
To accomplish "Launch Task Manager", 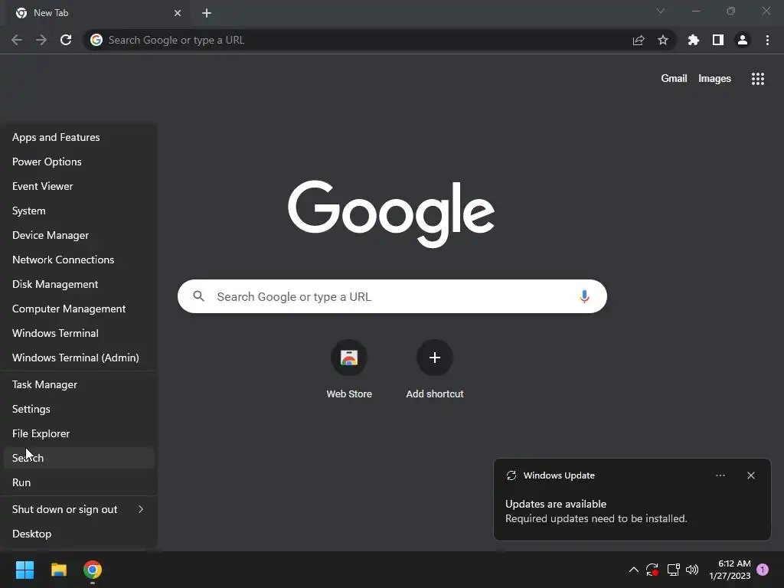I will pyautogui.click(x=79, y=384).
